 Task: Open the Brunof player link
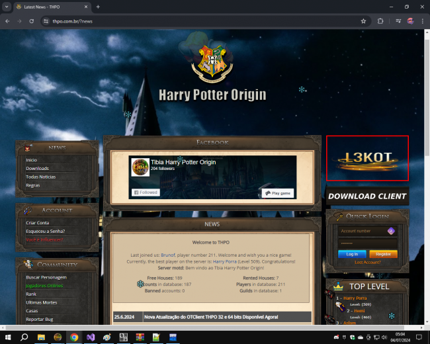pyautogui.click(x=168, y=255)
